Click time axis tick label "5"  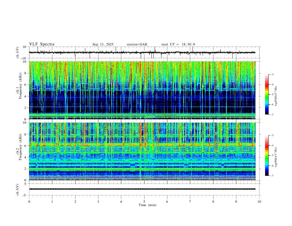tap(144, 202)
